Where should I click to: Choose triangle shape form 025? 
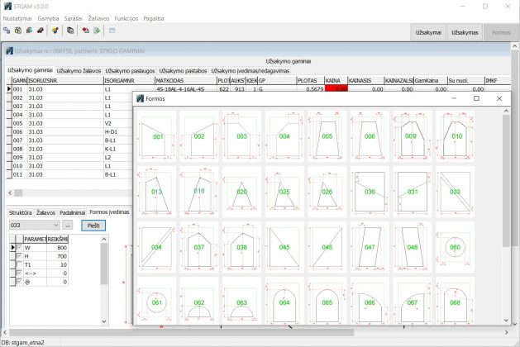(x=284, y=192)
